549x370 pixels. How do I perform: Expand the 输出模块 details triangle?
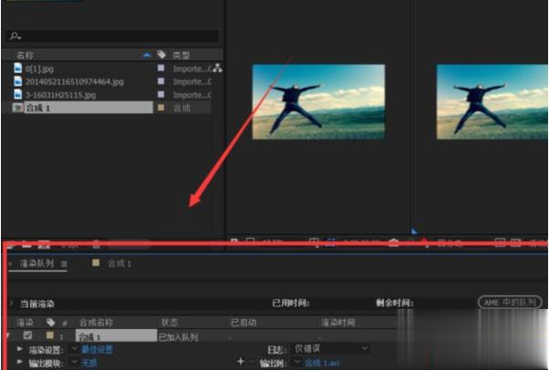point(20,362)
